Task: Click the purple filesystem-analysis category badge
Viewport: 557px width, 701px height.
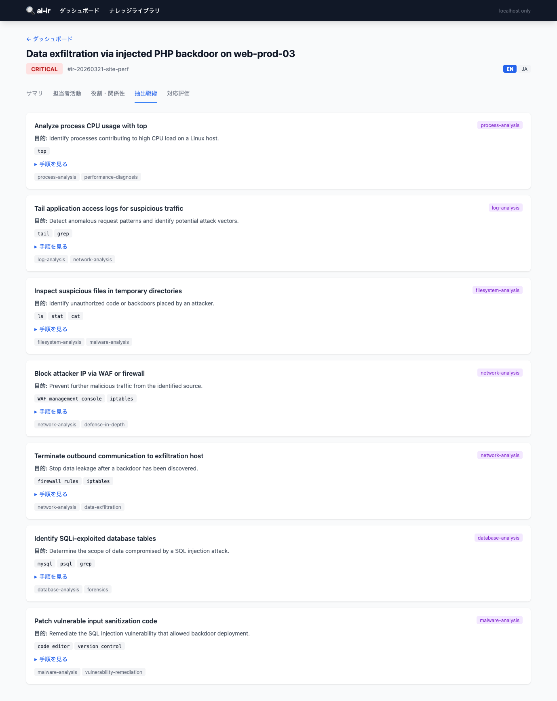Action: (497, 290)
